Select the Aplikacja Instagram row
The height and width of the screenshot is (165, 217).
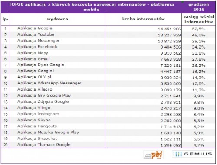(x=108, y=114)
